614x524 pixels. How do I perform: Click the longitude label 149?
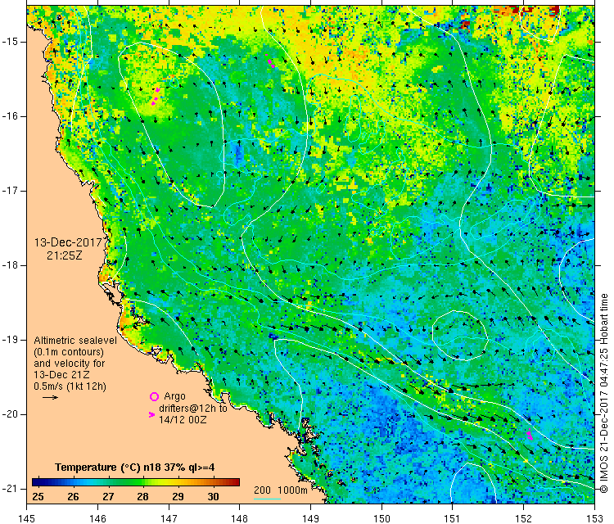pos(311,518)
